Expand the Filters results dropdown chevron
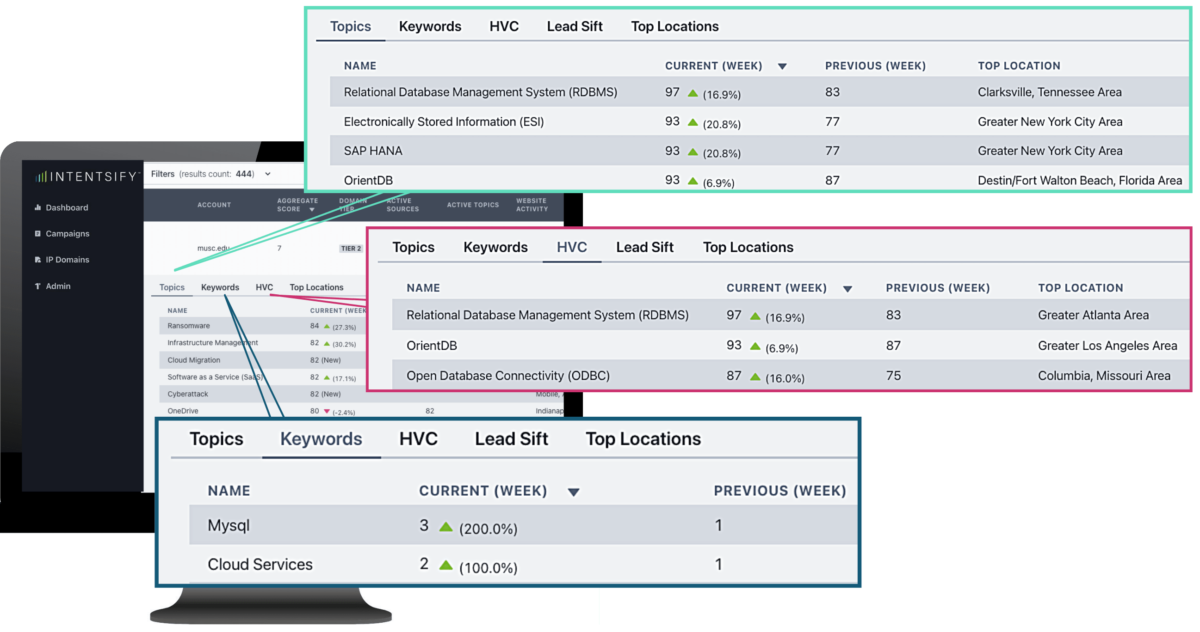This screenshot has width=1200, height=632. pyautogui.click(x=268, y=174)
